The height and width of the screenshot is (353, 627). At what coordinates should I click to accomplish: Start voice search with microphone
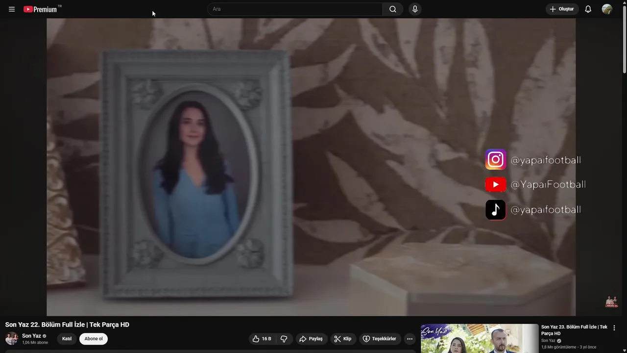(415, 9)
